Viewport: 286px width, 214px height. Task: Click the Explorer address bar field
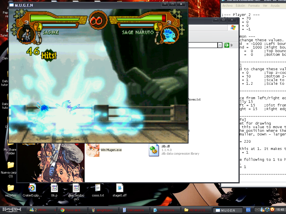[x=203, y=45]
